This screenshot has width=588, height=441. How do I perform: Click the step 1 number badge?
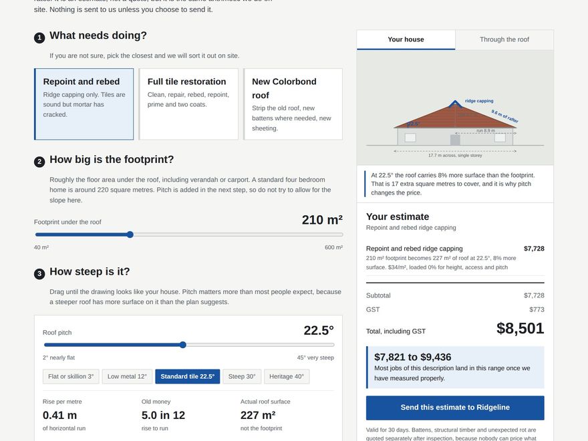39,37
